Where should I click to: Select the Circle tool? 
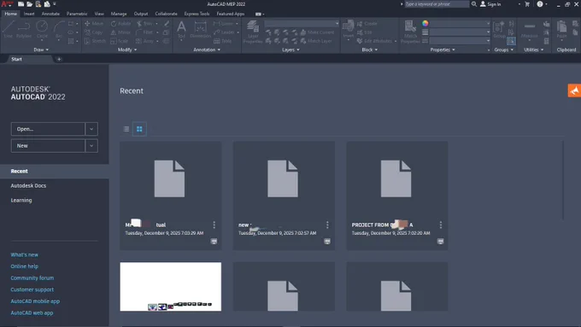(x=42, y=30)
